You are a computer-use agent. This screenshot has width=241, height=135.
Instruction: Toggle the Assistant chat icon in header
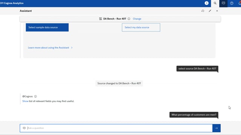(x=223, y=3)
